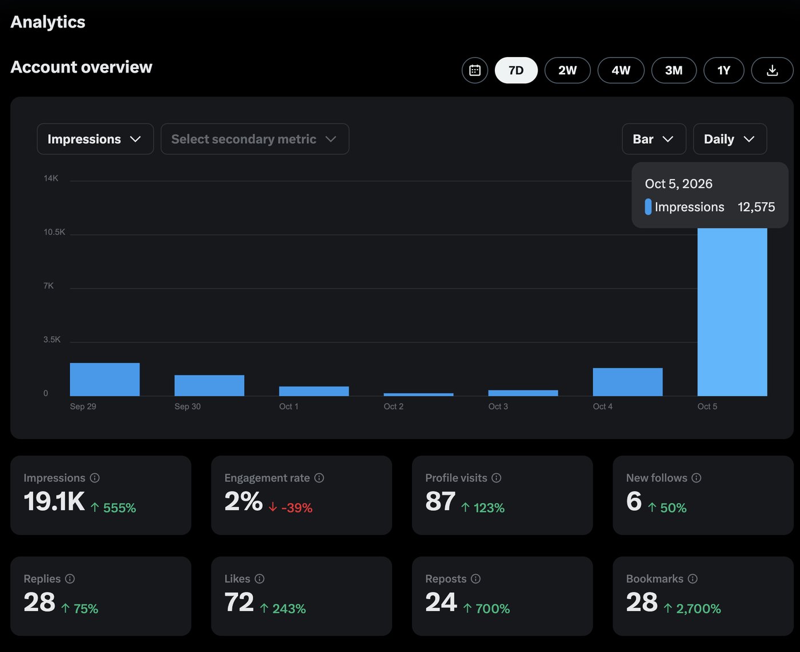Screen dimensions: 800x652
Task: Switch to the 1Y time range
Action: pyautogui.click(x=724, y=70)
